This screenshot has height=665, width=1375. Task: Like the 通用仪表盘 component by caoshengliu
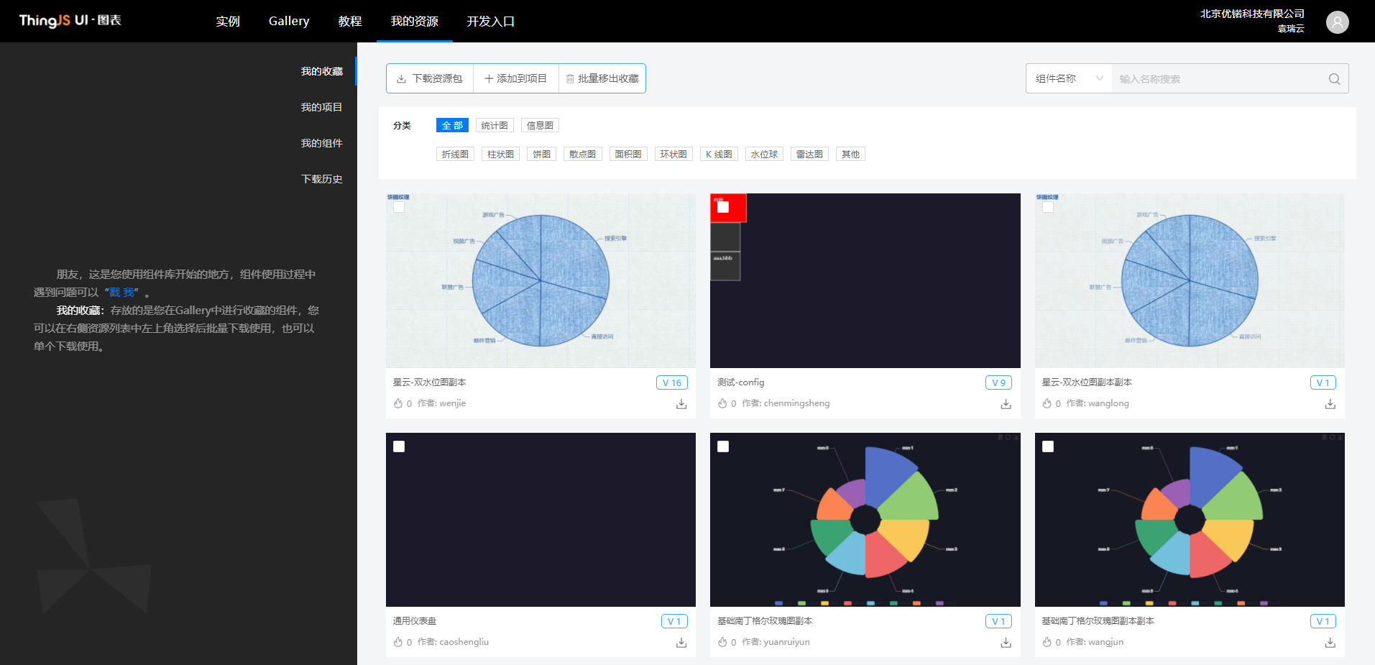(x=398, y=642)
